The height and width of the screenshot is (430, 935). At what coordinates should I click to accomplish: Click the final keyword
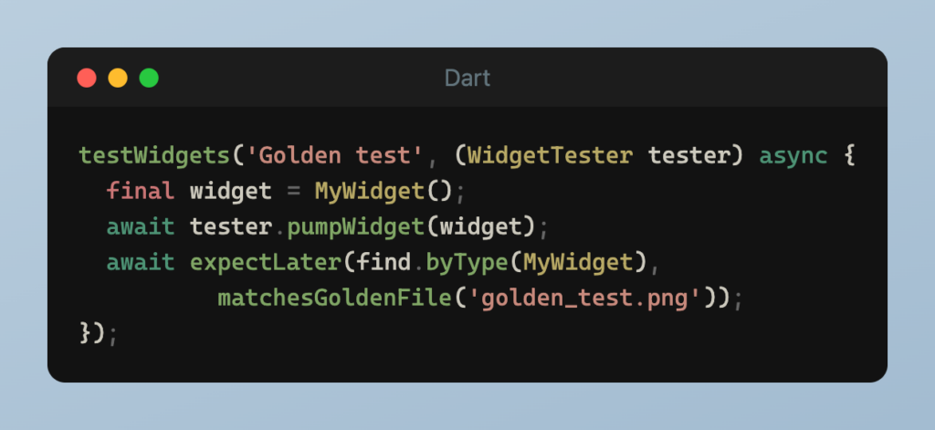click(141, 192)
